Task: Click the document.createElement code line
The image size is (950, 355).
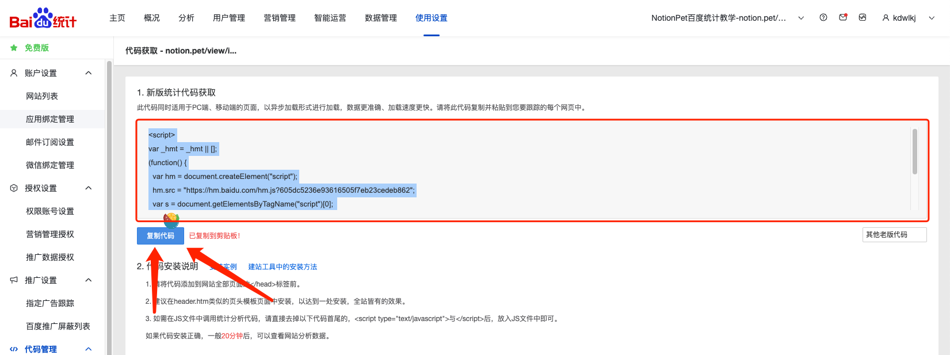Action: (x=225, y=177)
